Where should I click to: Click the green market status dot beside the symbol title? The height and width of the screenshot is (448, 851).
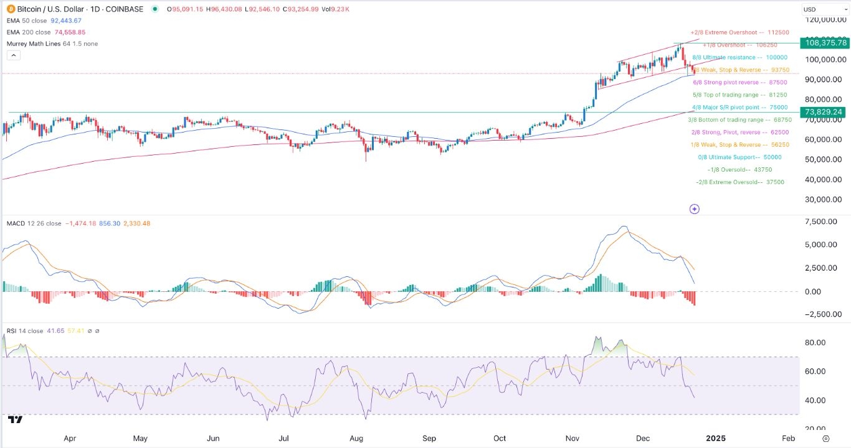154,9
